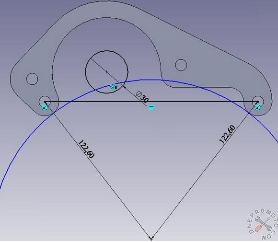Select the right 122,60 radius dimension
Image resolution: width=278 pixels, height=242 pixels.
pos(228,134)
